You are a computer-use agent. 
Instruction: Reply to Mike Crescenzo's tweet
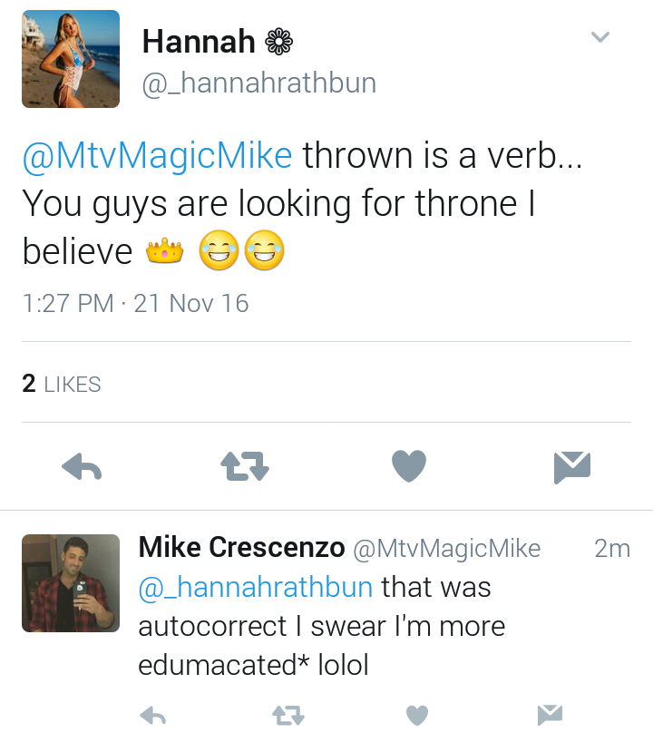click(153, 716)
